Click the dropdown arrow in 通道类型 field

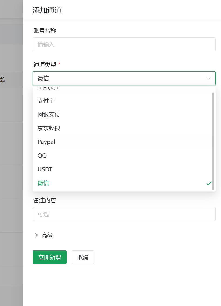click(209, 78)
